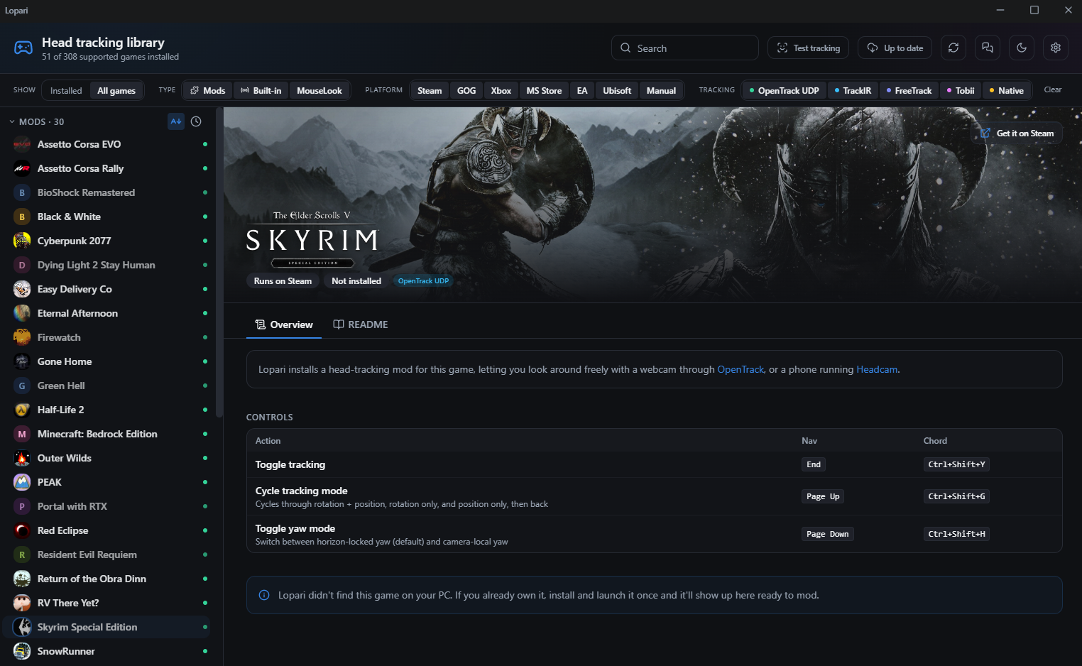1082x666 pixels.
Task: Click SnowRunner game icon
Action: pyautogui.click(x=22, y=651)
